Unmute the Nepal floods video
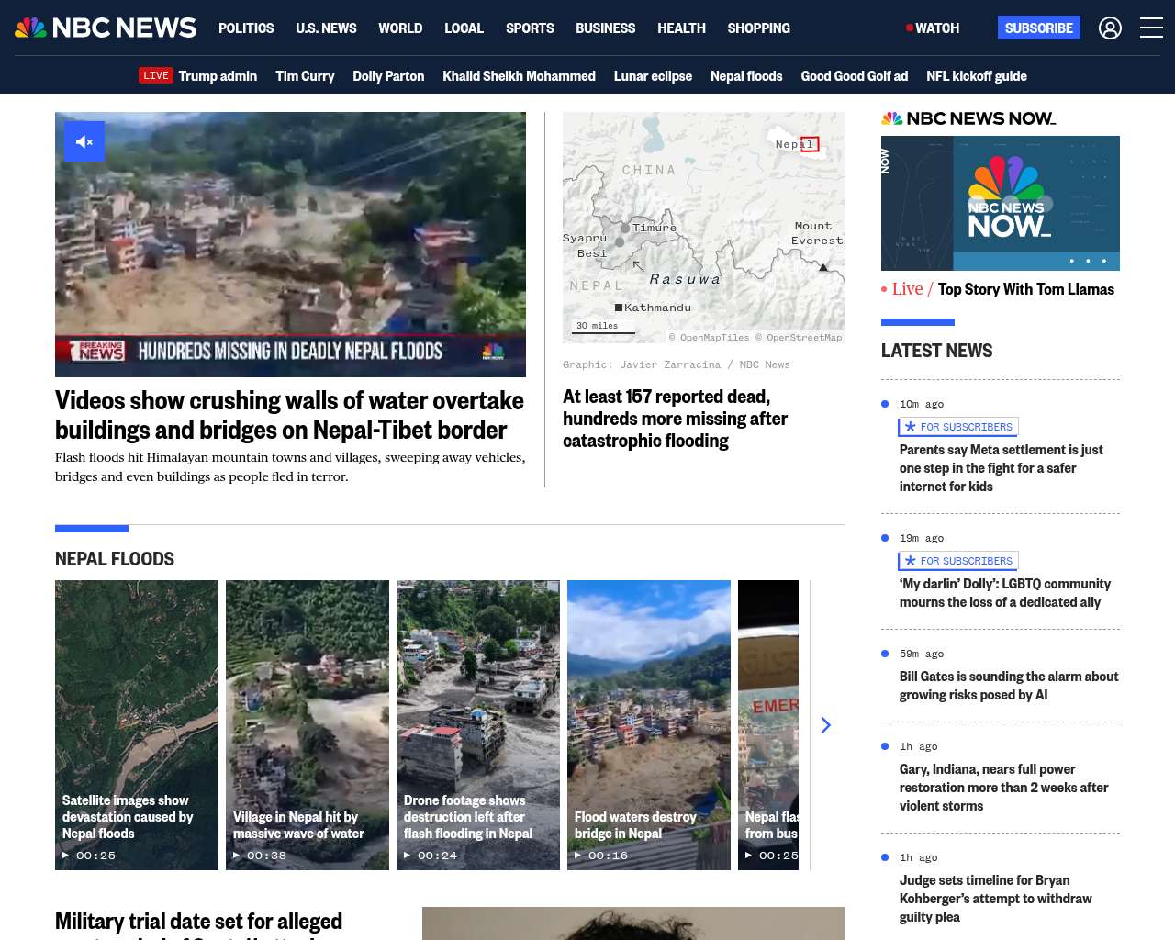1175x940 pixels. pyautogui.click(x=84, y=141)
